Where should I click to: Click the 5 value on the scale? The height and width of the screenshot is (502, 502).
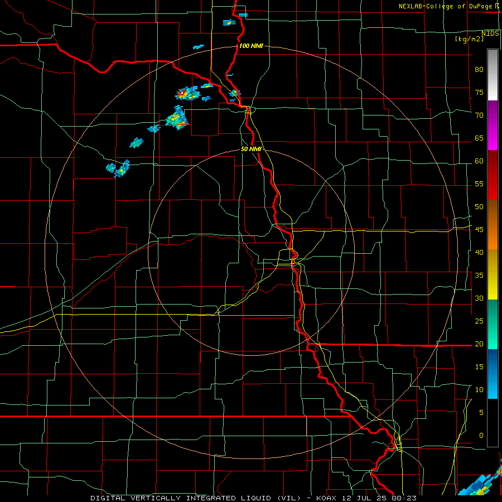[x=481, y=413]
